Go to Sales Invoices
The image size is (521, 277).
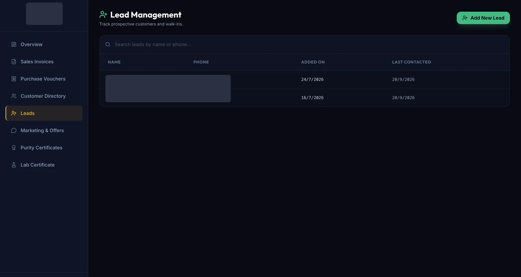coord(44,62)
